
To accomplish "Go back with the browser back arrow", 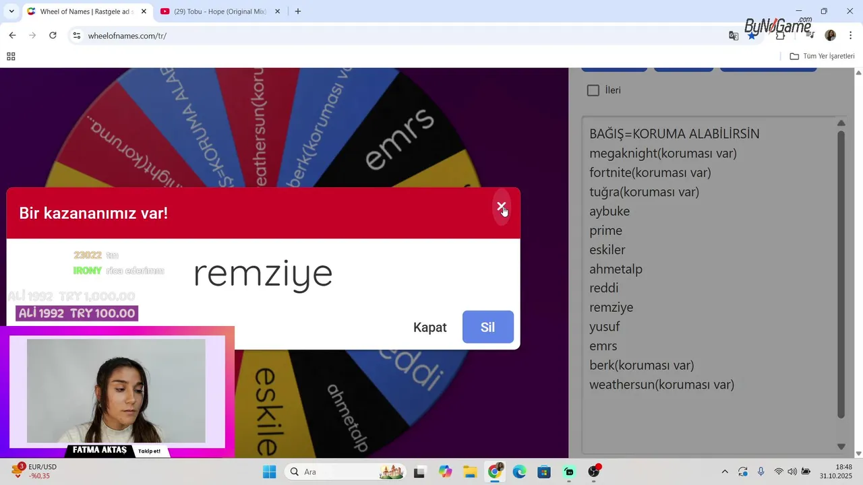I will 12,36.
